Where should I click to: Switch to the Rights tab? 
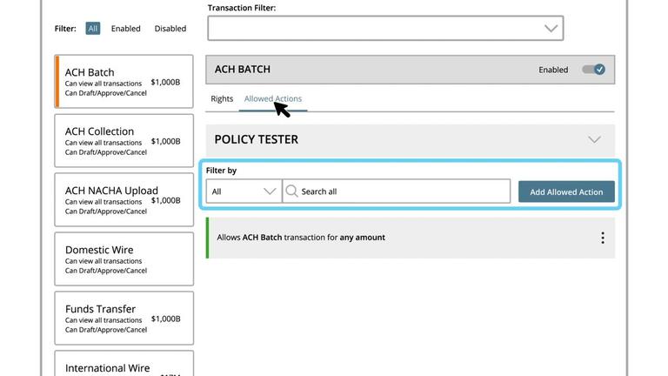[222, 98]
